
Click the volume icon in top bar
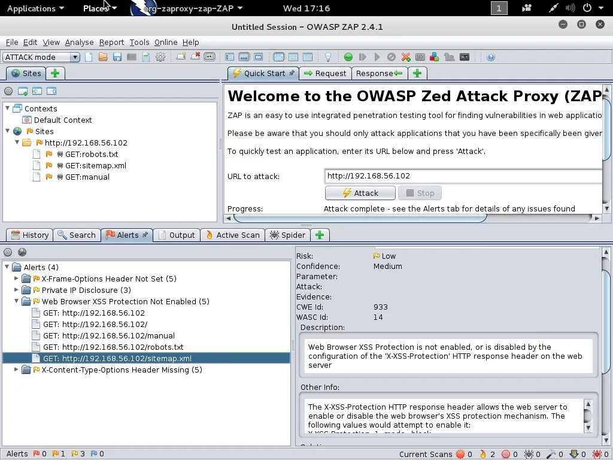tap(570, 8)
